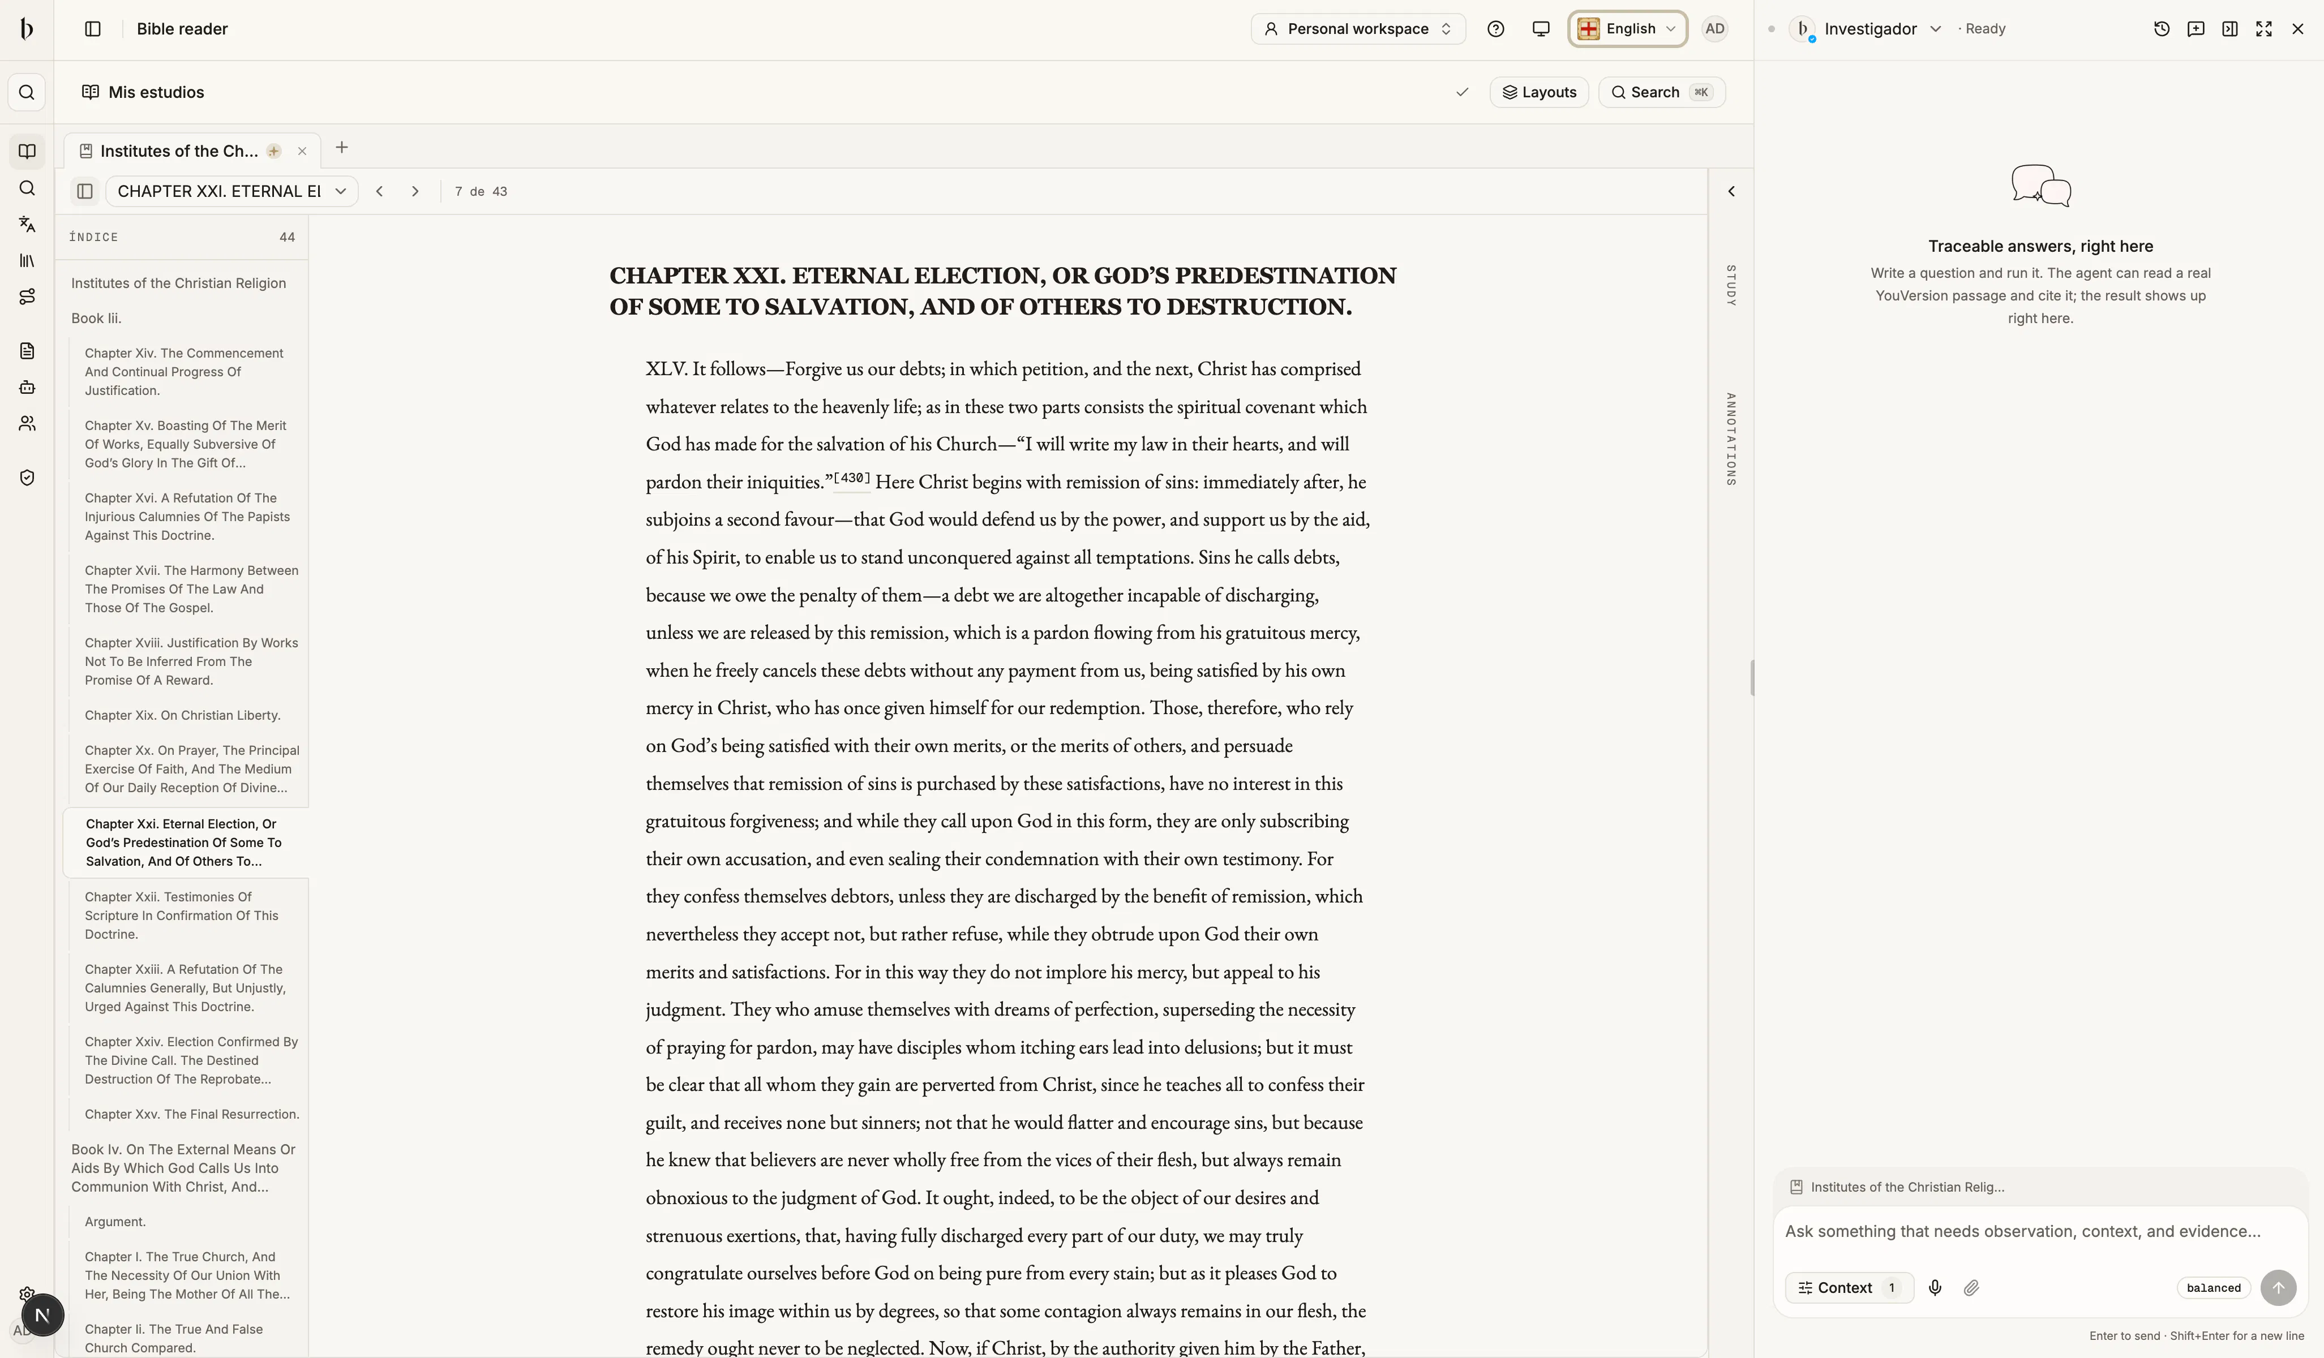Open the AD user avatar menu
The height and width of the screenshot is (1358, 2324).
click(1714, 29)
